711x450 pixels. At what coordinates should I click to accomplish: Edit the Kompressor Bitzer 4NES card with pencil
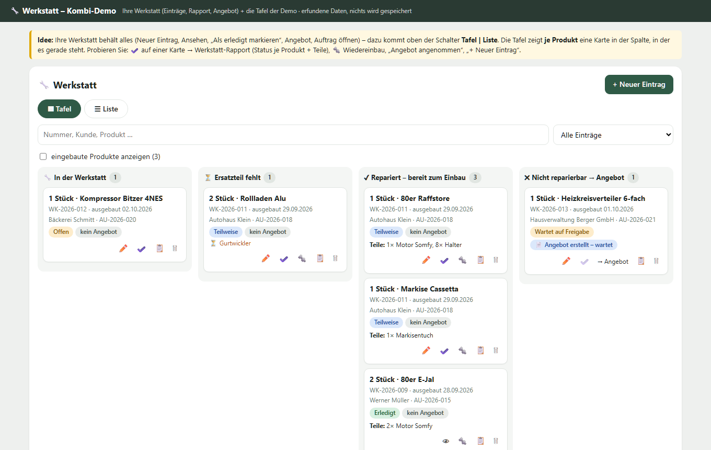123,249
